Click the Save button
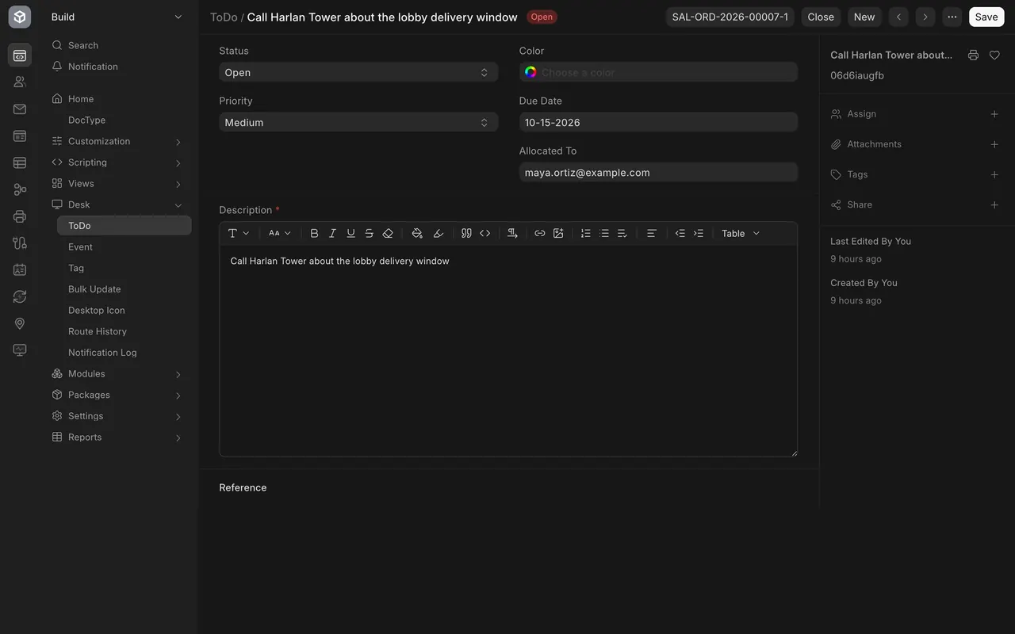 [986, 17]
